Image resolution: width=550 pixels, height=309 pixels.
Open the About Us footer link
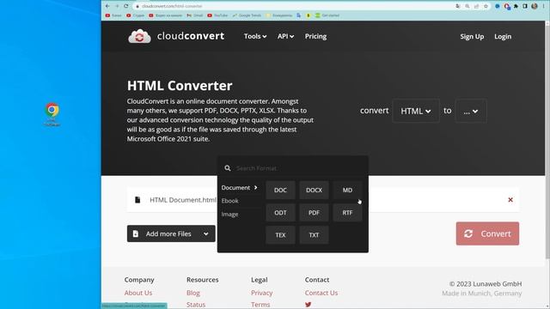(138, 293)
